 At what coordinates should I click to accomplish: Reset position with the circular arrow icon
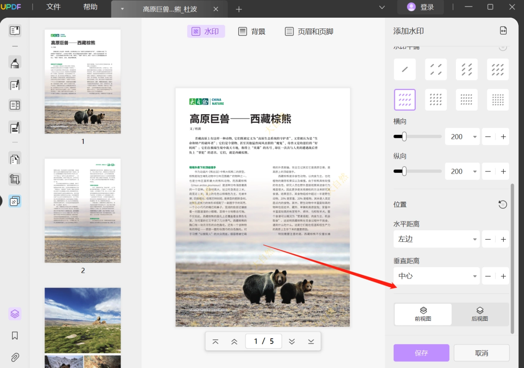(503, 204)
